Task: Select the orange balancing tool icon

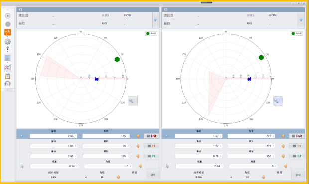Action: click(8, 32)
